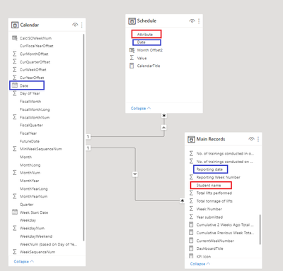The image size is (283, 271).
Task: Collapse the Schedule table card
Action: click(x=141, y=109)
